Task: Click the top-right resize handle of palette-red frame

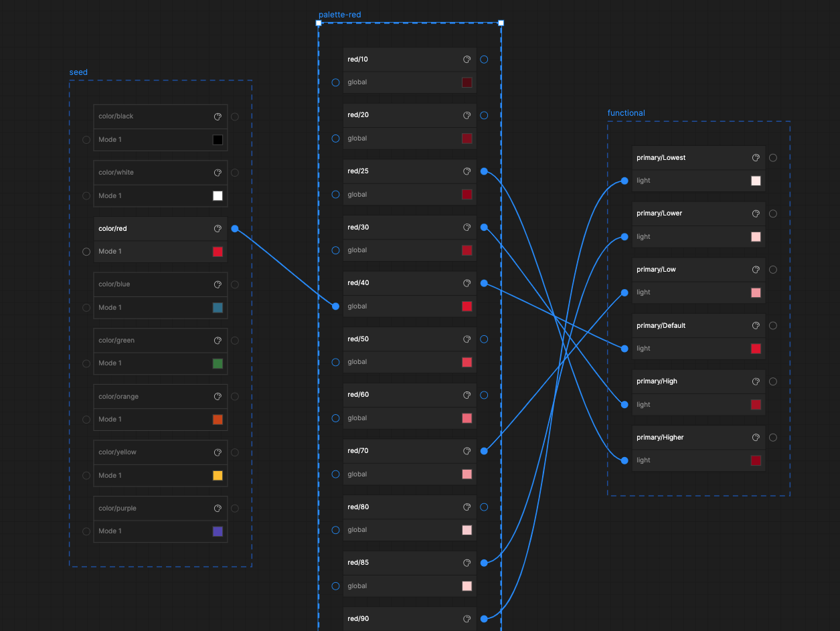Action: pyautogui.click(x=501, y=22)
